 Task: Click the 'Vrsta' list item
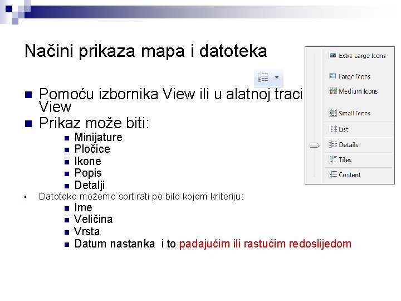click(87, 231)
